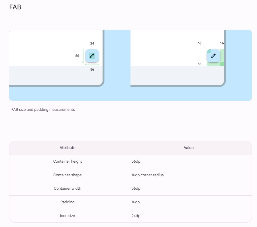
Task: Select the 'Container shape' cell
Action: [x=68, y=175]
